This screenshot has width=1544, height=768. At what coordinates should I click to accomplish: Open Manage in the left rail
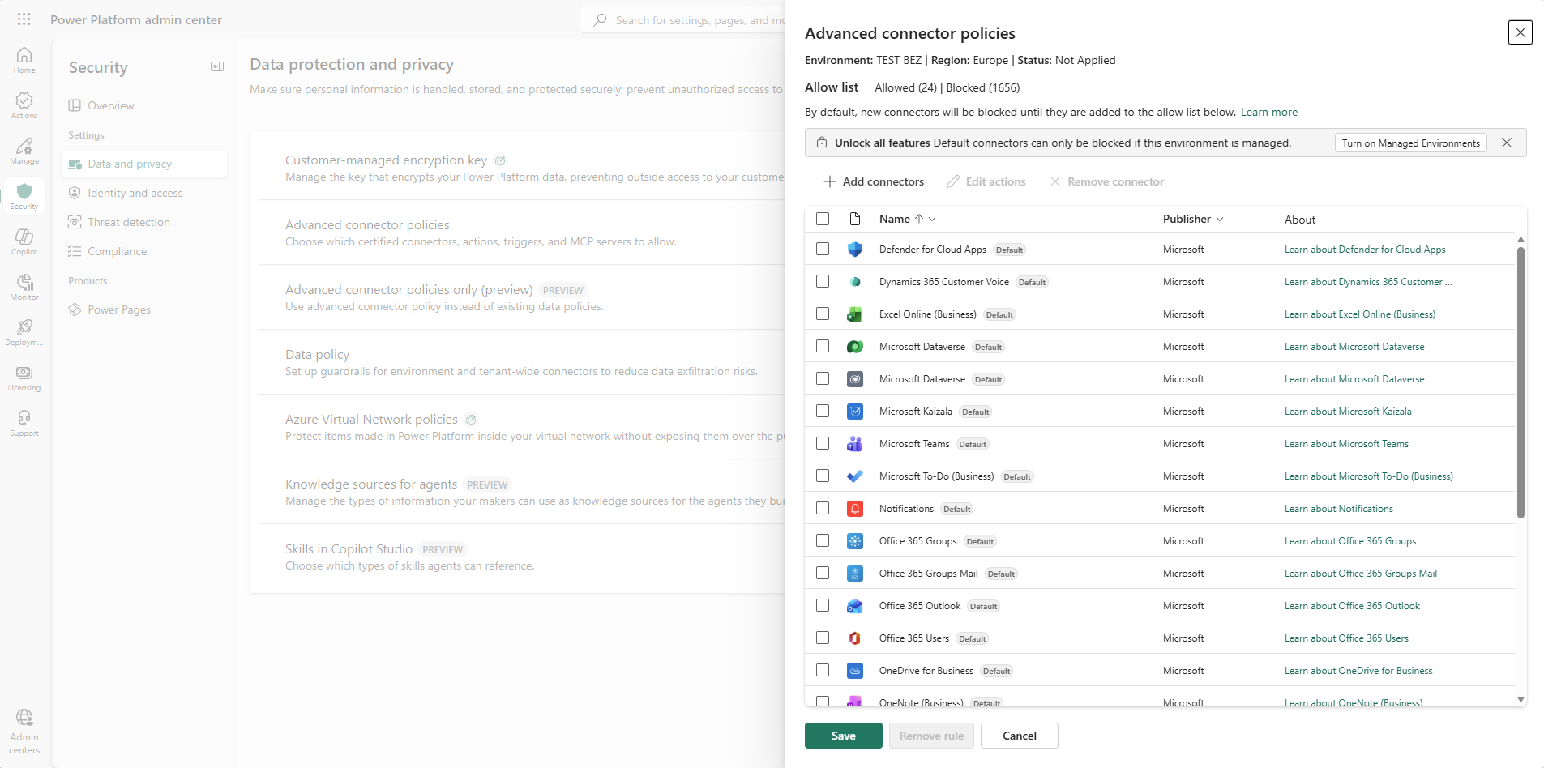pos(24,151)
